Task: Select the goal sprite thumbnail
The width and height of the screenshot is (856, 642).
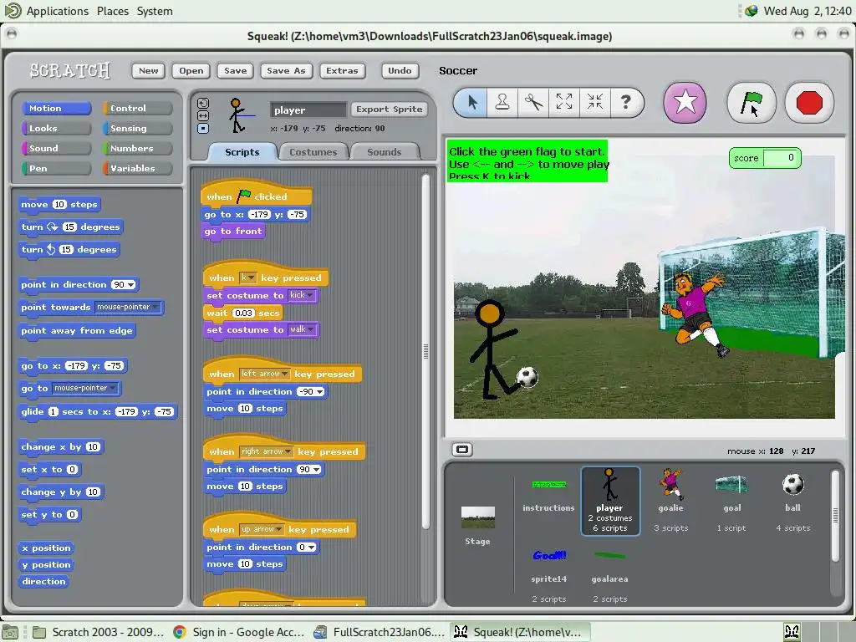Action: [731, 501]
